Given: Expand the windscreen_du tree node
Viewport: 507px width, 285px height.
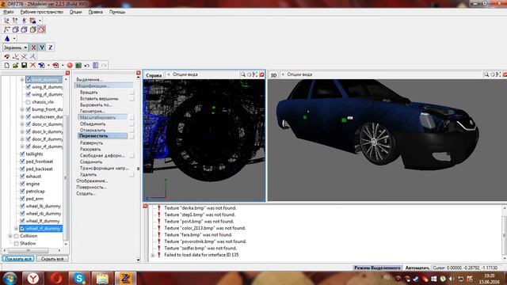Looking at the screenshot, I should pos(22,116).
